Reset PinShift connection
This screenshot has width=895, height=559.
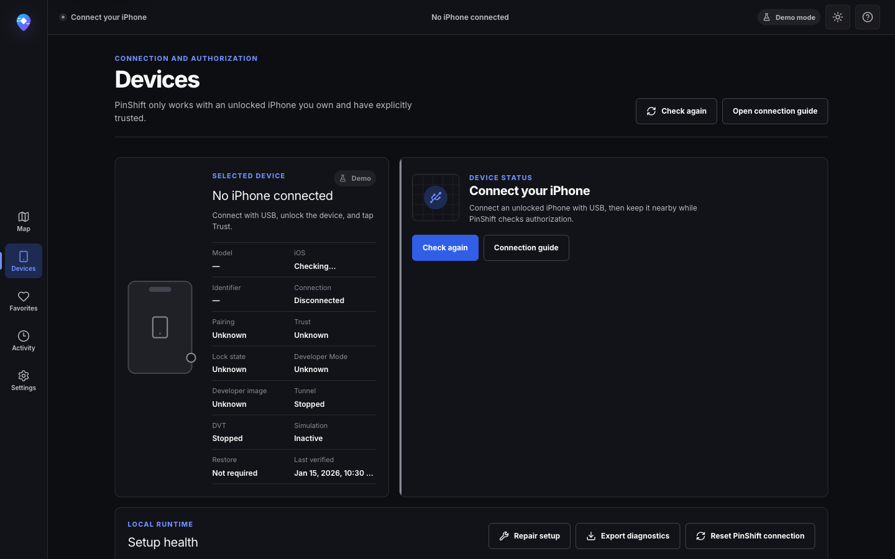(x=750, y=536)
